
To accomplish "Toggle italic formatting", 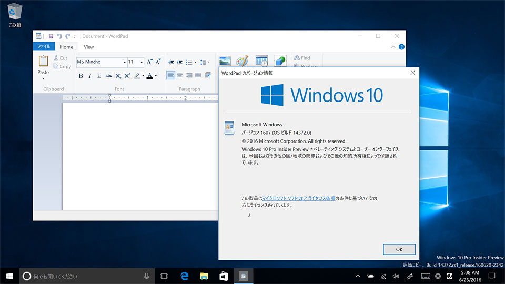I will (x=90, y=76).
